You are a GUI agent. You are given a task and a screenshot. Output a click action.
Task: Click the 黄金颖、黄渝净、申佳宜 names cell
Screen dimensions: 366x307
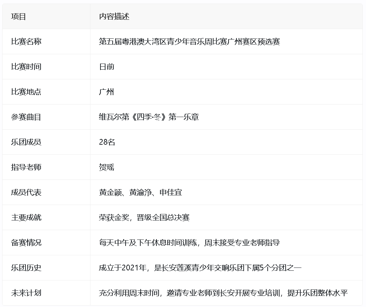pyautogui.click(x=140, y=192)
